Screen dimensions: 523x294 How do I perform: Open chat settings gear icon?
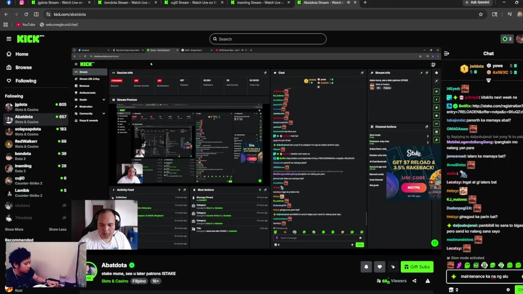tap(508, 290)
